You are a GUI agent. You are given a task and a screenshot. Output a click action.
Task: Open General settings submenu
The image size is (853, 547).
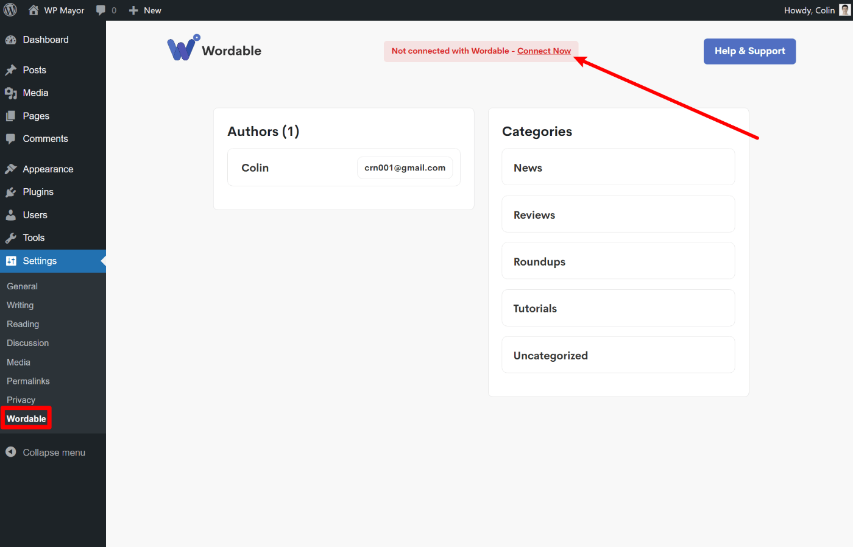click(x=22, y=286)
